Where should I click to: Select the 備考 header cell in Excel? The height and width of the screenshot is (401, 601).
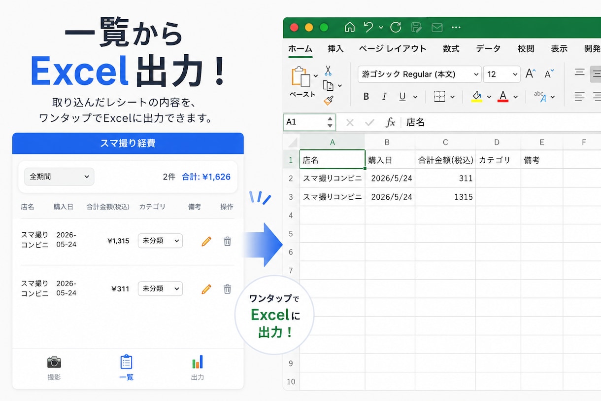[542, 160]
